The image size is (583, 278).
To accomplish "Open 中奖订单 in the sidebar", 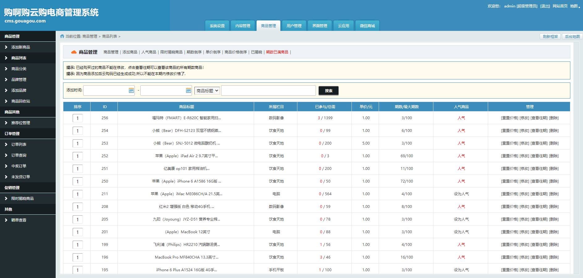I will pos(19,166).
